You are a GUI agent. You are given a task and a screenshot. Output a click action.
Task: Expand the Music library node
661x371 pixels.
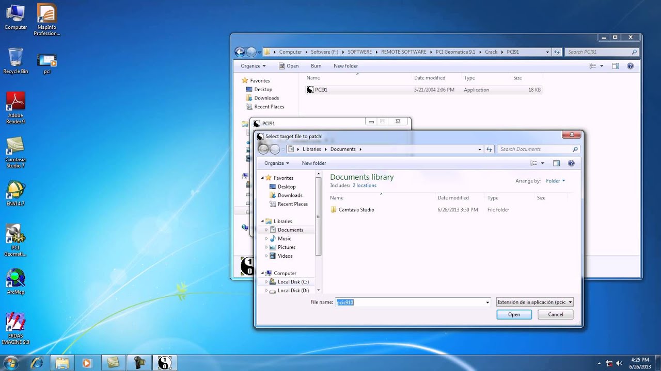tap(266, 239)
